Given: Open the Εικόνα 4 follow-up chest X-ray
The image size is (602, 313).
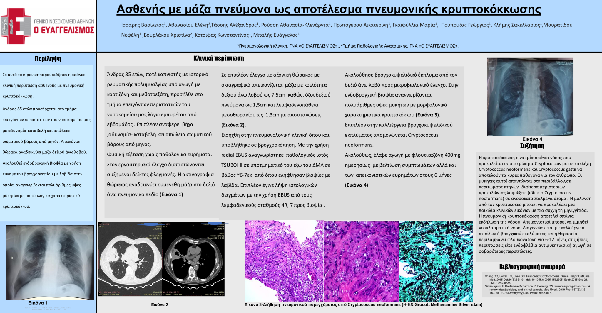Looking at the screenshot, I should coord(530,97).
